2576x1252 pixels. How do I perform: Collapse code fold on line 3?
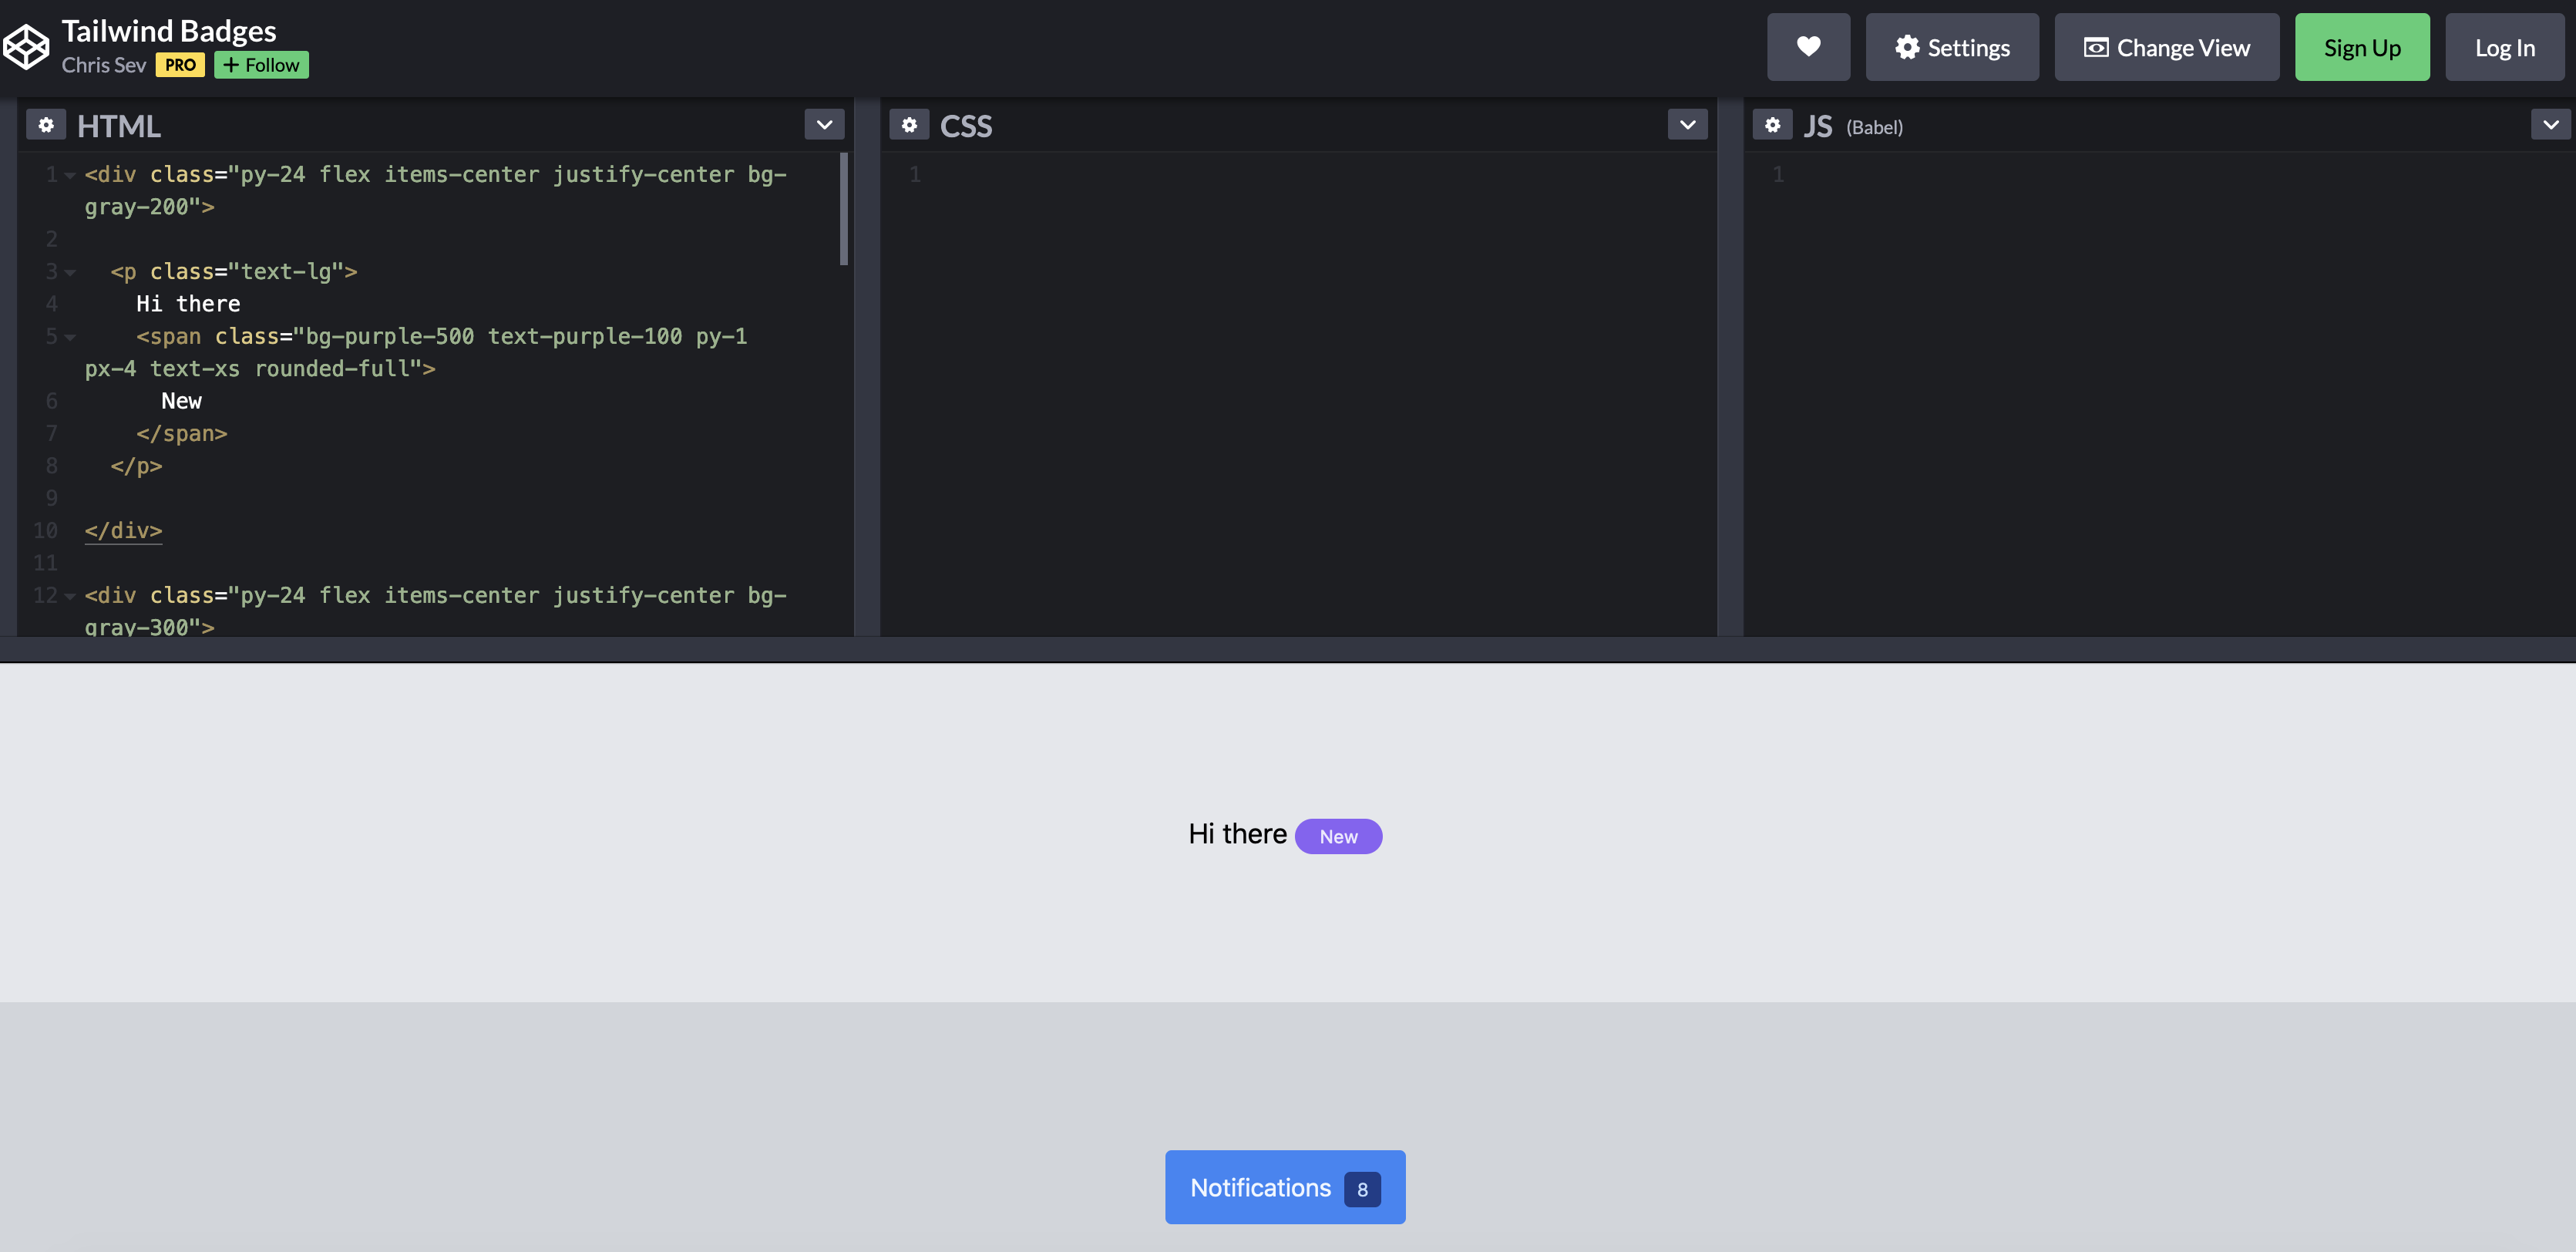pyautogui.click(x=70, y=272)
